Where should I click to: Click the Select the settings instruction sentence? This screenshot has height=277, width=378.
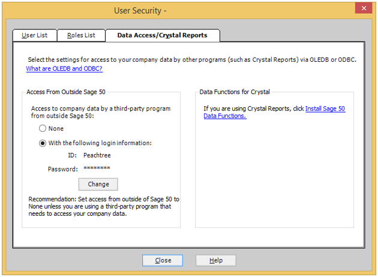coord(192,60)
